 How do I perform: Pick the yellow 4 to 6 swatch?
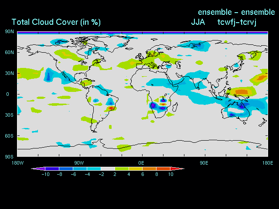(x=136, y=169)
